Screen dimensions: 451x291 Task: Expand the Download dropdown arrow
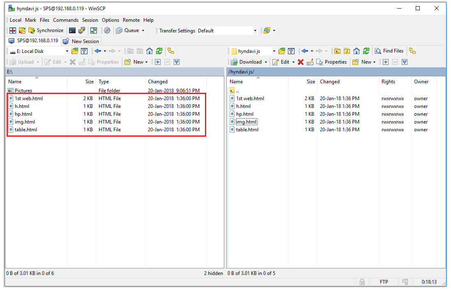pyautogui.click(x=266, y=62)
